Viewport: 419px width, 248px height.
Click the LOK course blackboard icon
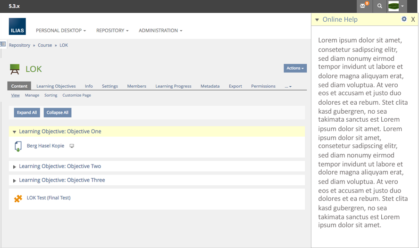pyautogui.click(x=15, y=69)
